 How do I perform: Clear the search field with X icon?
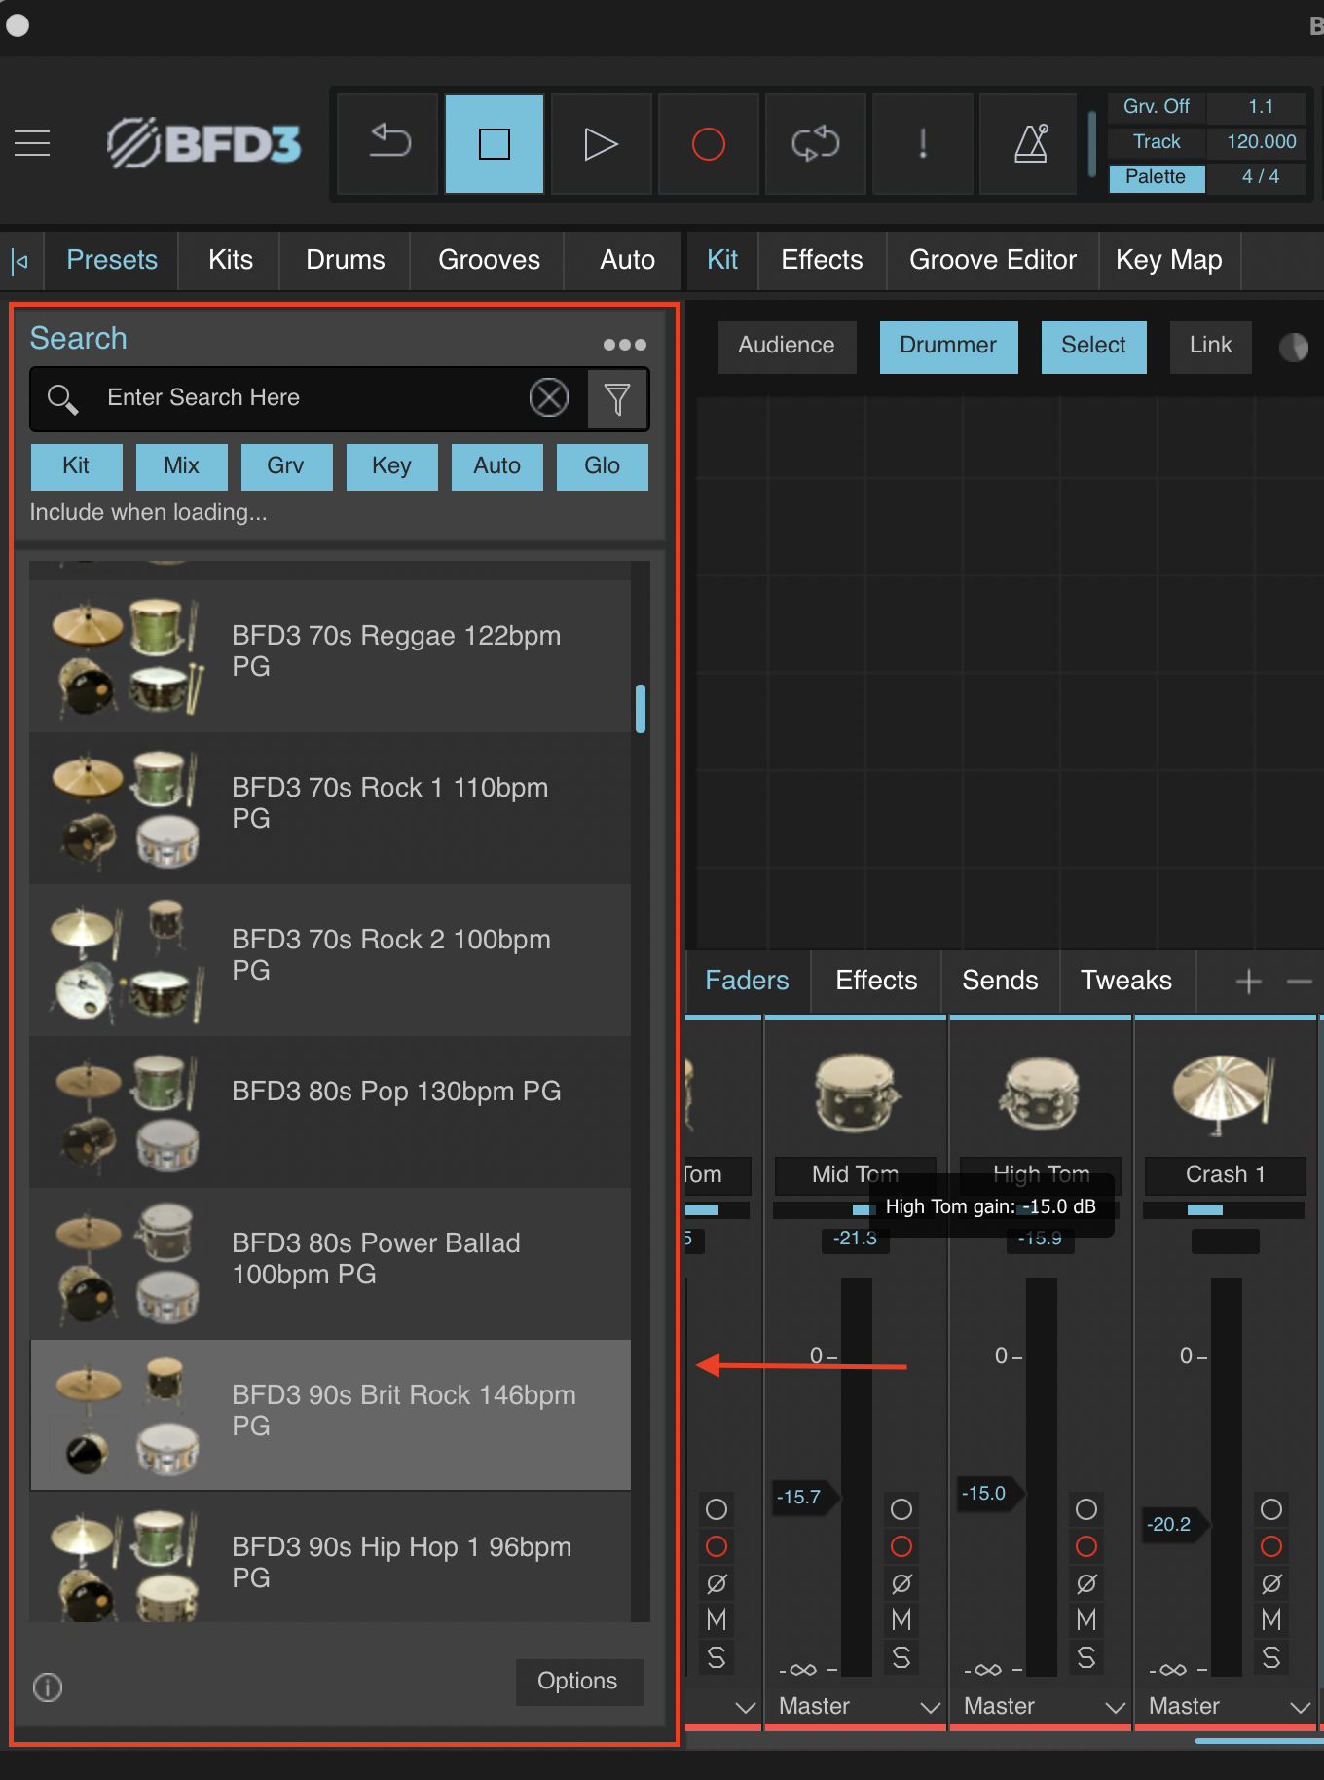(549, 397)
